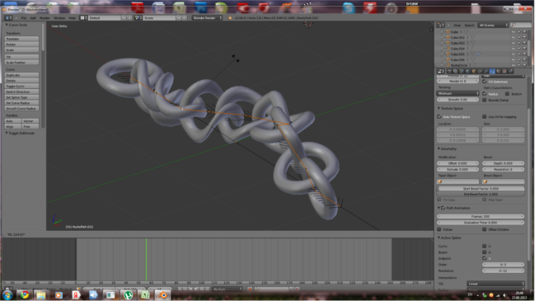Click the screen layout browse icon
The width and height of the screenshot is (535, 301).
pos(83,18)
